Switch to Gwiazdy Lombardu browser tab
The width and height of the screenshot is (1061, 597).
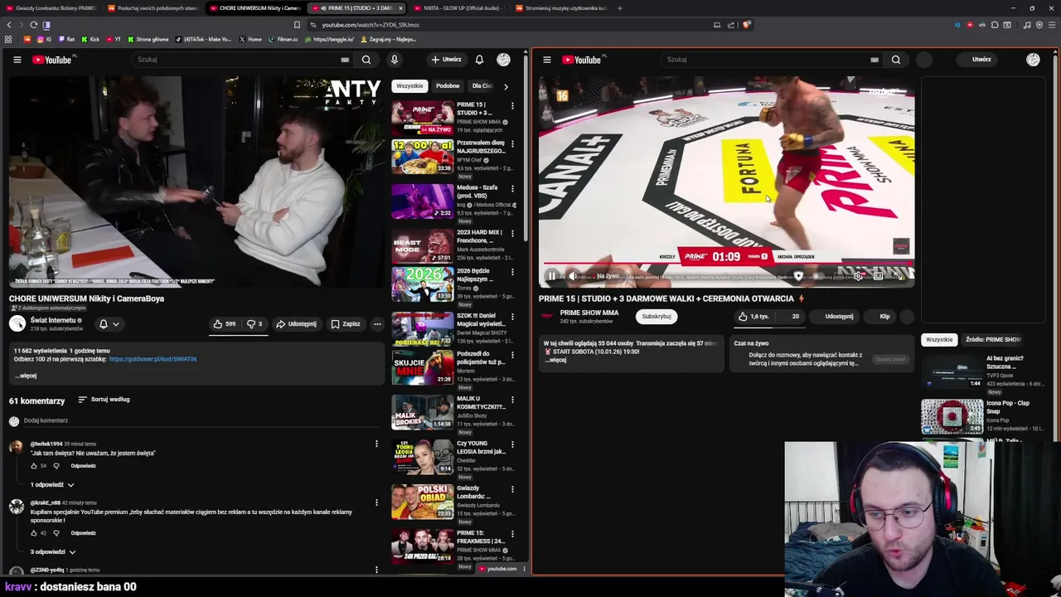[x=50, y=8]
